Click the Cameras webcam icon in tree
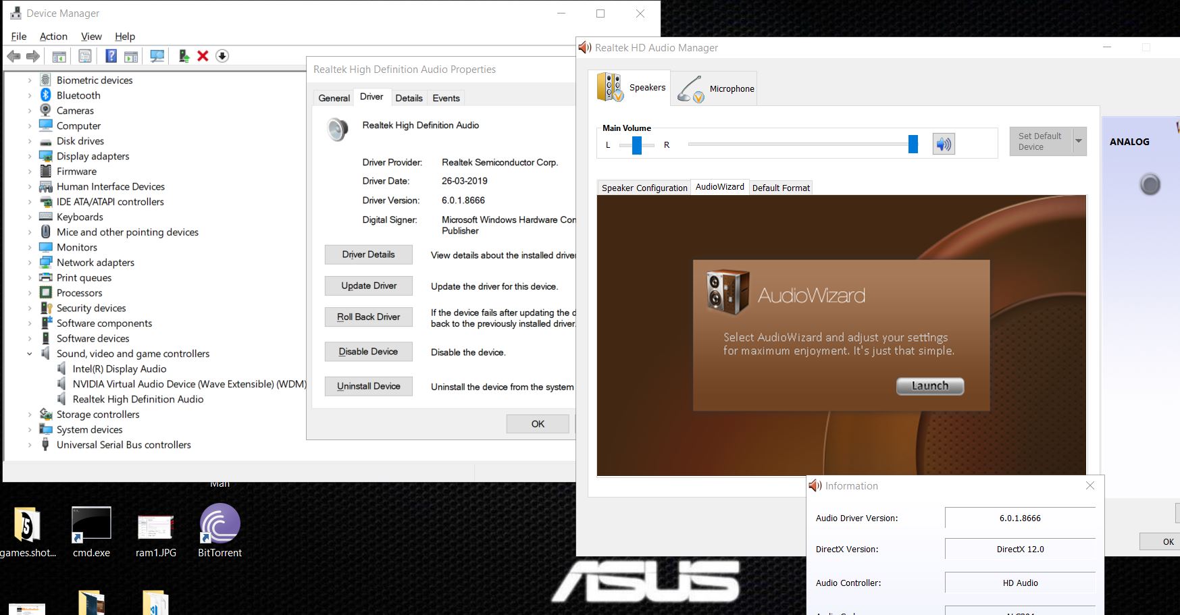 (x=46, y=110)
